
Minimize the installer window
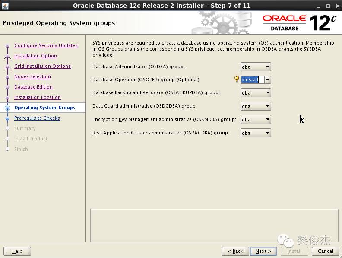pos(319,6)
